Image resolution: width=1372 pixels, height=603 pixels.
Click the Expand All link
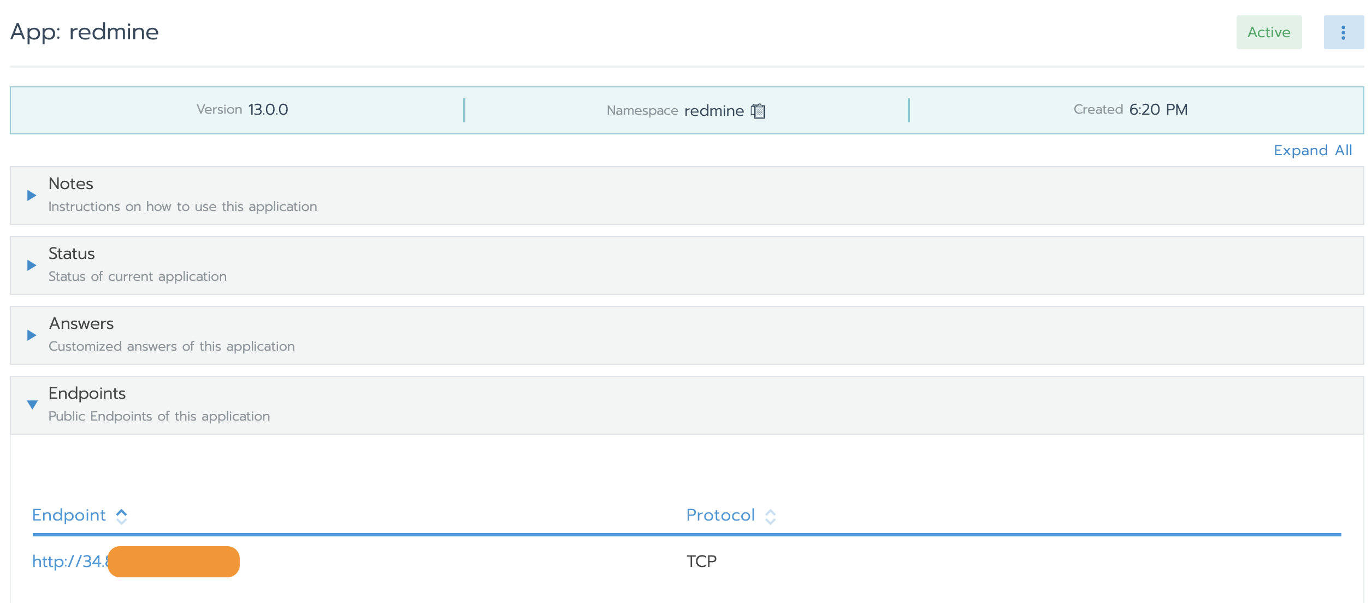click(1312, 150)
